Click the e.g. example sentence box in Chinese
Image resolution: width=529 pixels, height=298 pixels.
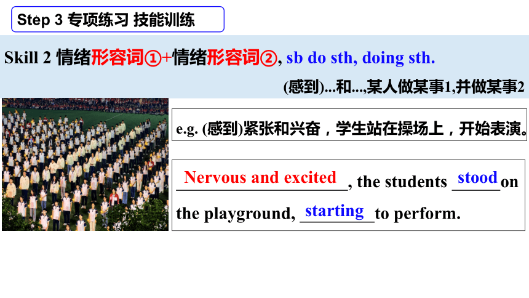click(349, 124)
